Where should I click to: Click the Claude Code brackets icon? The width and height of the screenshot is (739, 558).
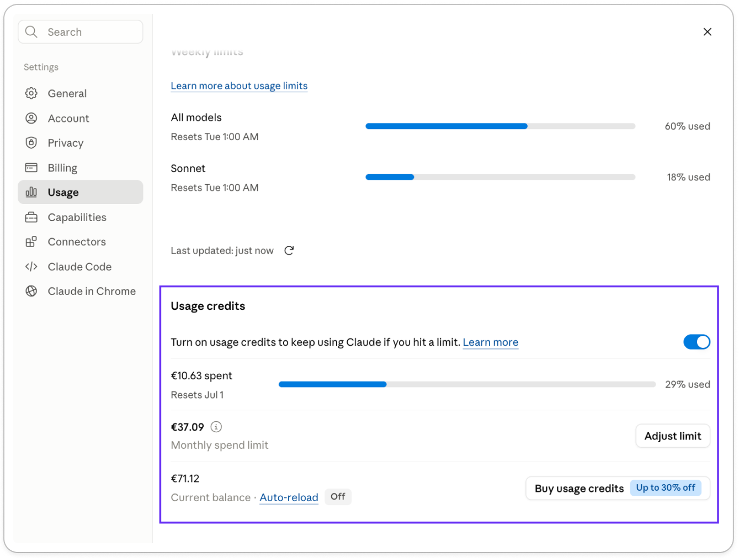tap(31, 266)
